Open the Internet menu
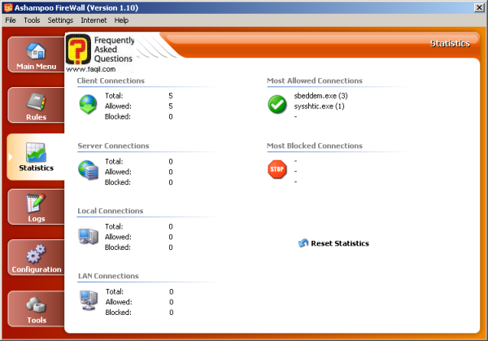Screen dimensions: 488x341 94,20
